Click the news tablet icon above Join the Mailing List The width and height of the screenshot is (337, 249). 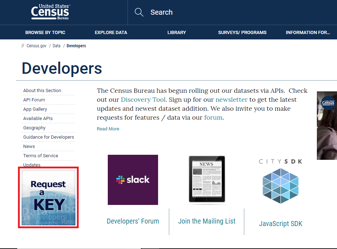(207, 179)
